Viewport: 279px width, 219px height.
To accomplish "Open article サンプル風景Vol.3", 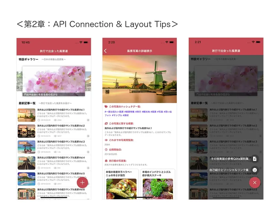I will click(54, 147).
